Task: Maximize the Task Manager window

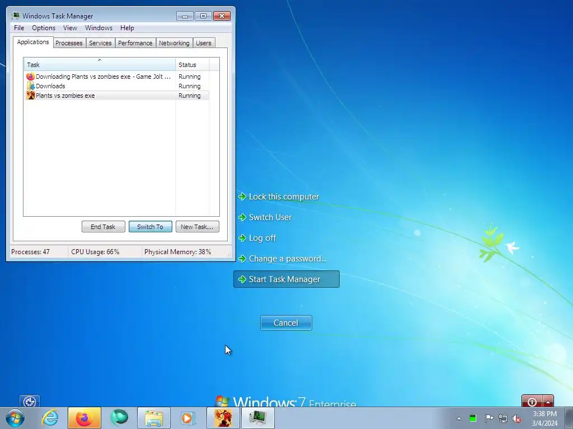Action: point(203,16)
